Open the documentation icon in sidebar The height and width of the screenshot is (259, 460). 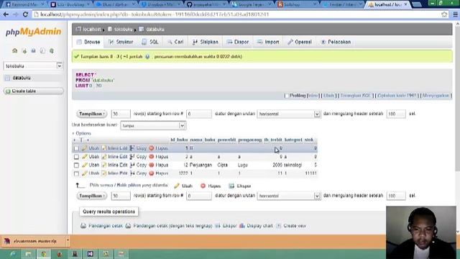pos(42,51)
